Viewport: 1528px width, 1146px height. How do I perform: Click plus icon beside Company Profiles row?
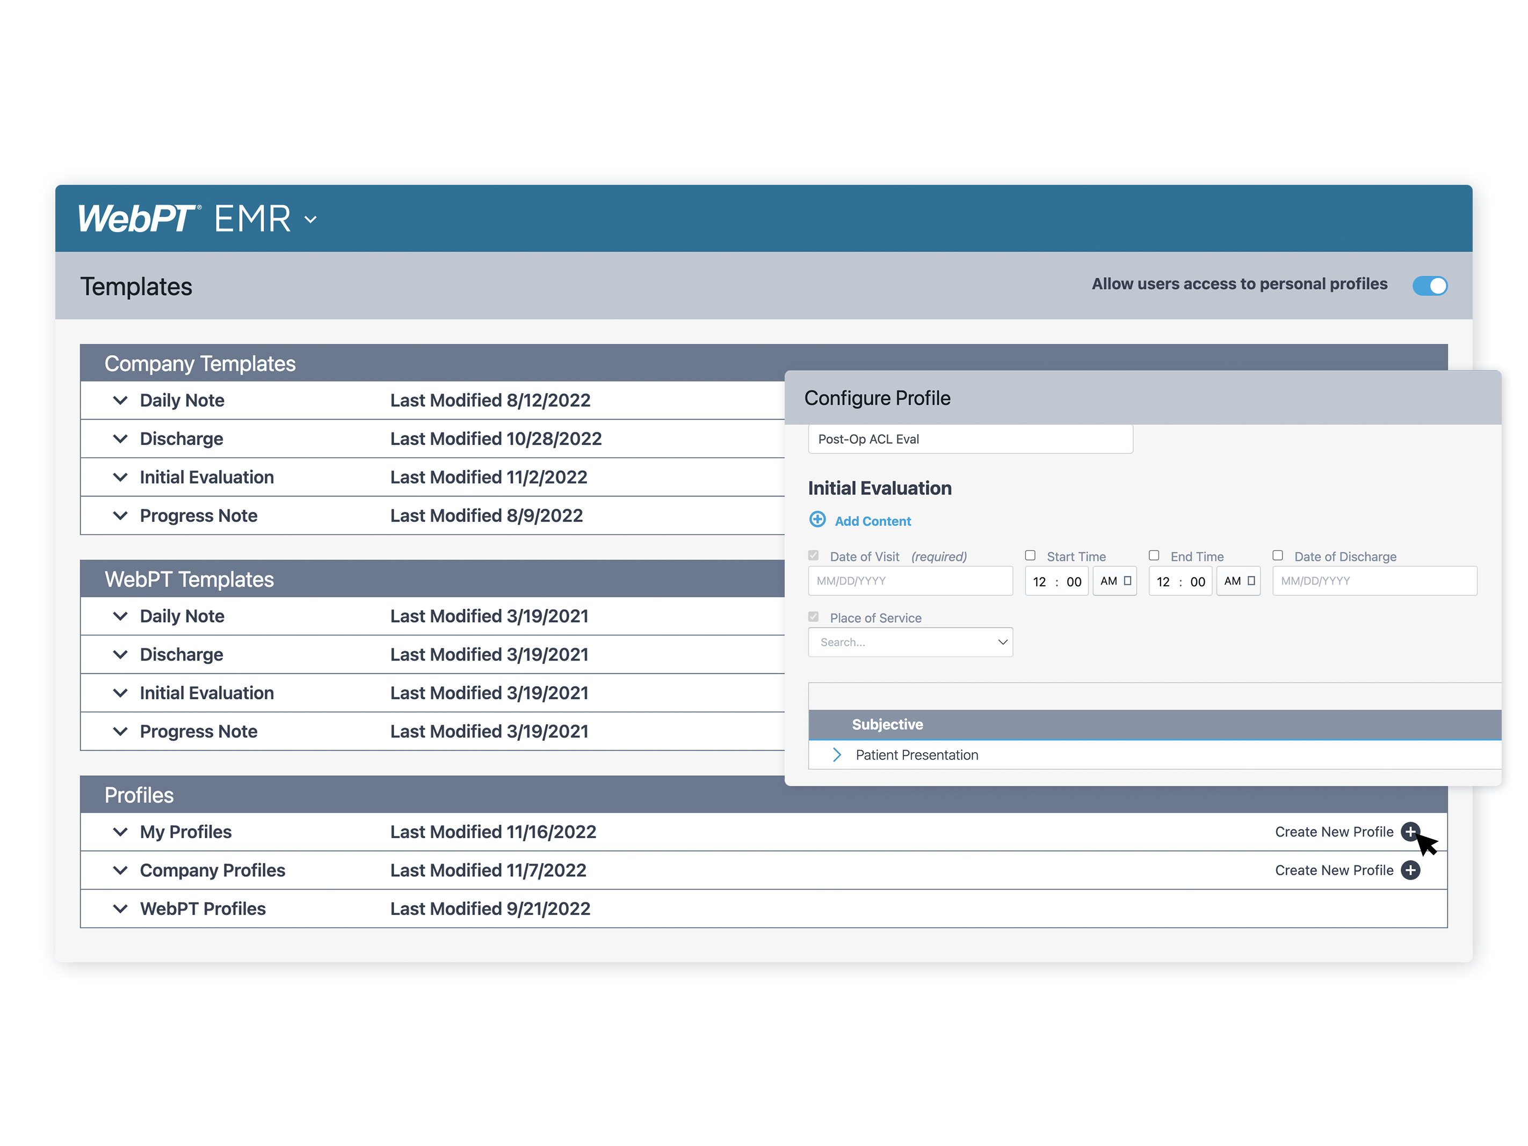(1411, 870)
